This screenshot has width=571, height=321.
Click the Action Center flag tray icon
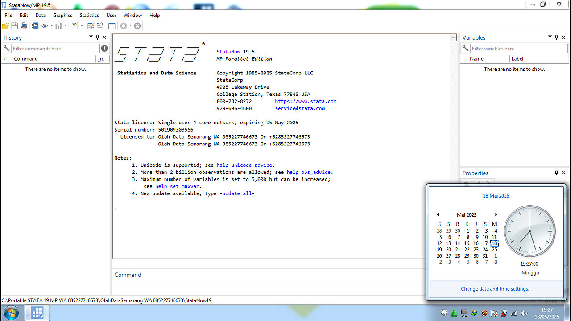click(494, 313)
